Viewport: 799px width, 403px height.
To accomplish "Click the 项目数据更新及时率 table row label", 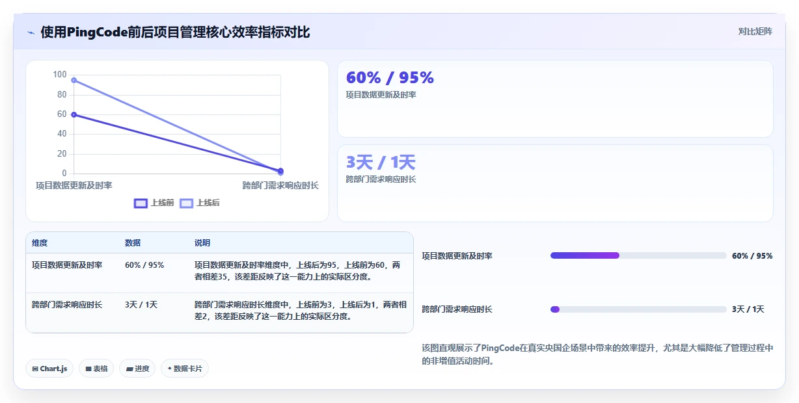I will pyautogui.click(x=67, y=265).
